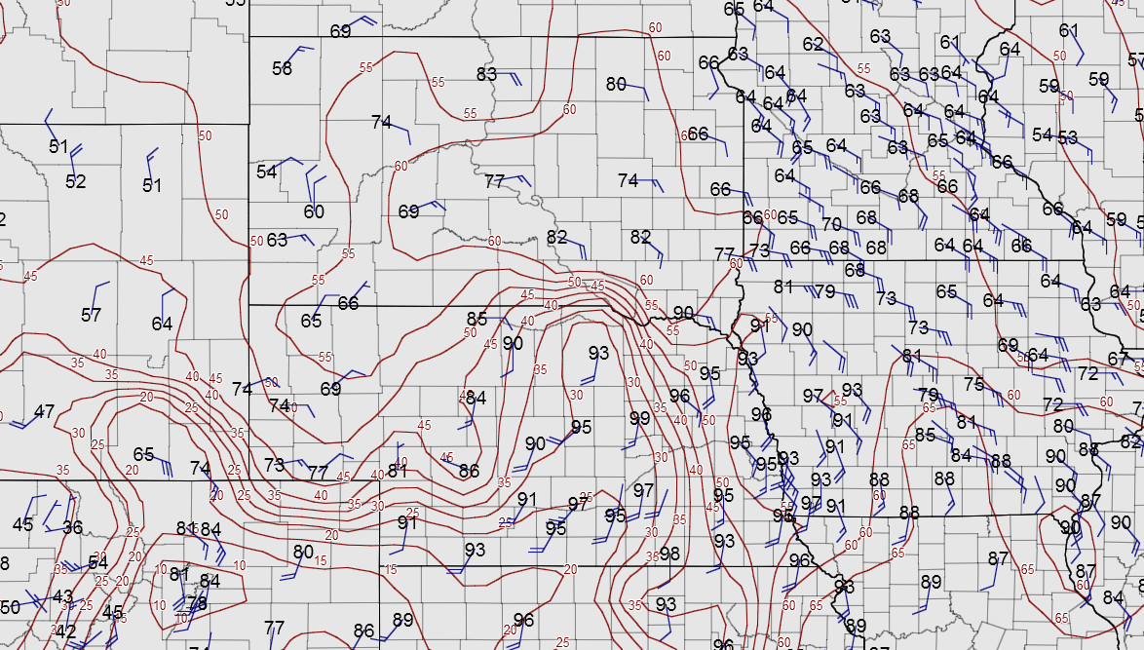Click the station value 53
This screenshot has width=1144, height=650.
(x=1067, y=137)
